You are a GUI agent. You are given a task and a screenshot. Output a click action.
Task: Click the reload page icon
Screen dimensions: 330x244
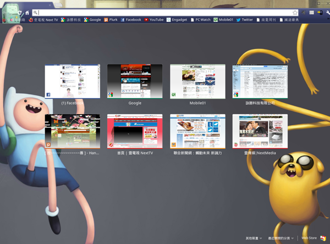tap(20, 13)
